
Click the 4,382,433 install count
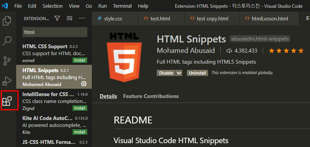point(246,51)
